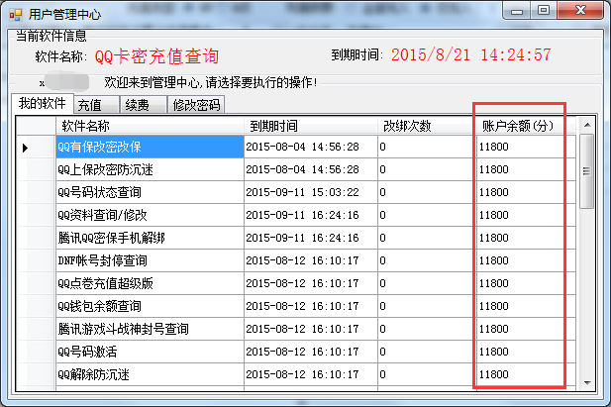Image resolution: width=611 pixels, height=407 pixels.
Task: Open the 充值 tab
Action: (x=96, y=105)
